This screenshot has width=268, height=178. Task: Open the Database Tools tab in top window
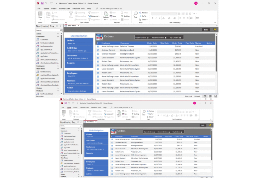[78, 8]
